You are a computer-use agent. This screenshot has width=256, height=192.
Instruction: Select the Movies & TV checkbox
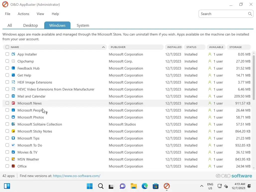click(x=7, y=152)
